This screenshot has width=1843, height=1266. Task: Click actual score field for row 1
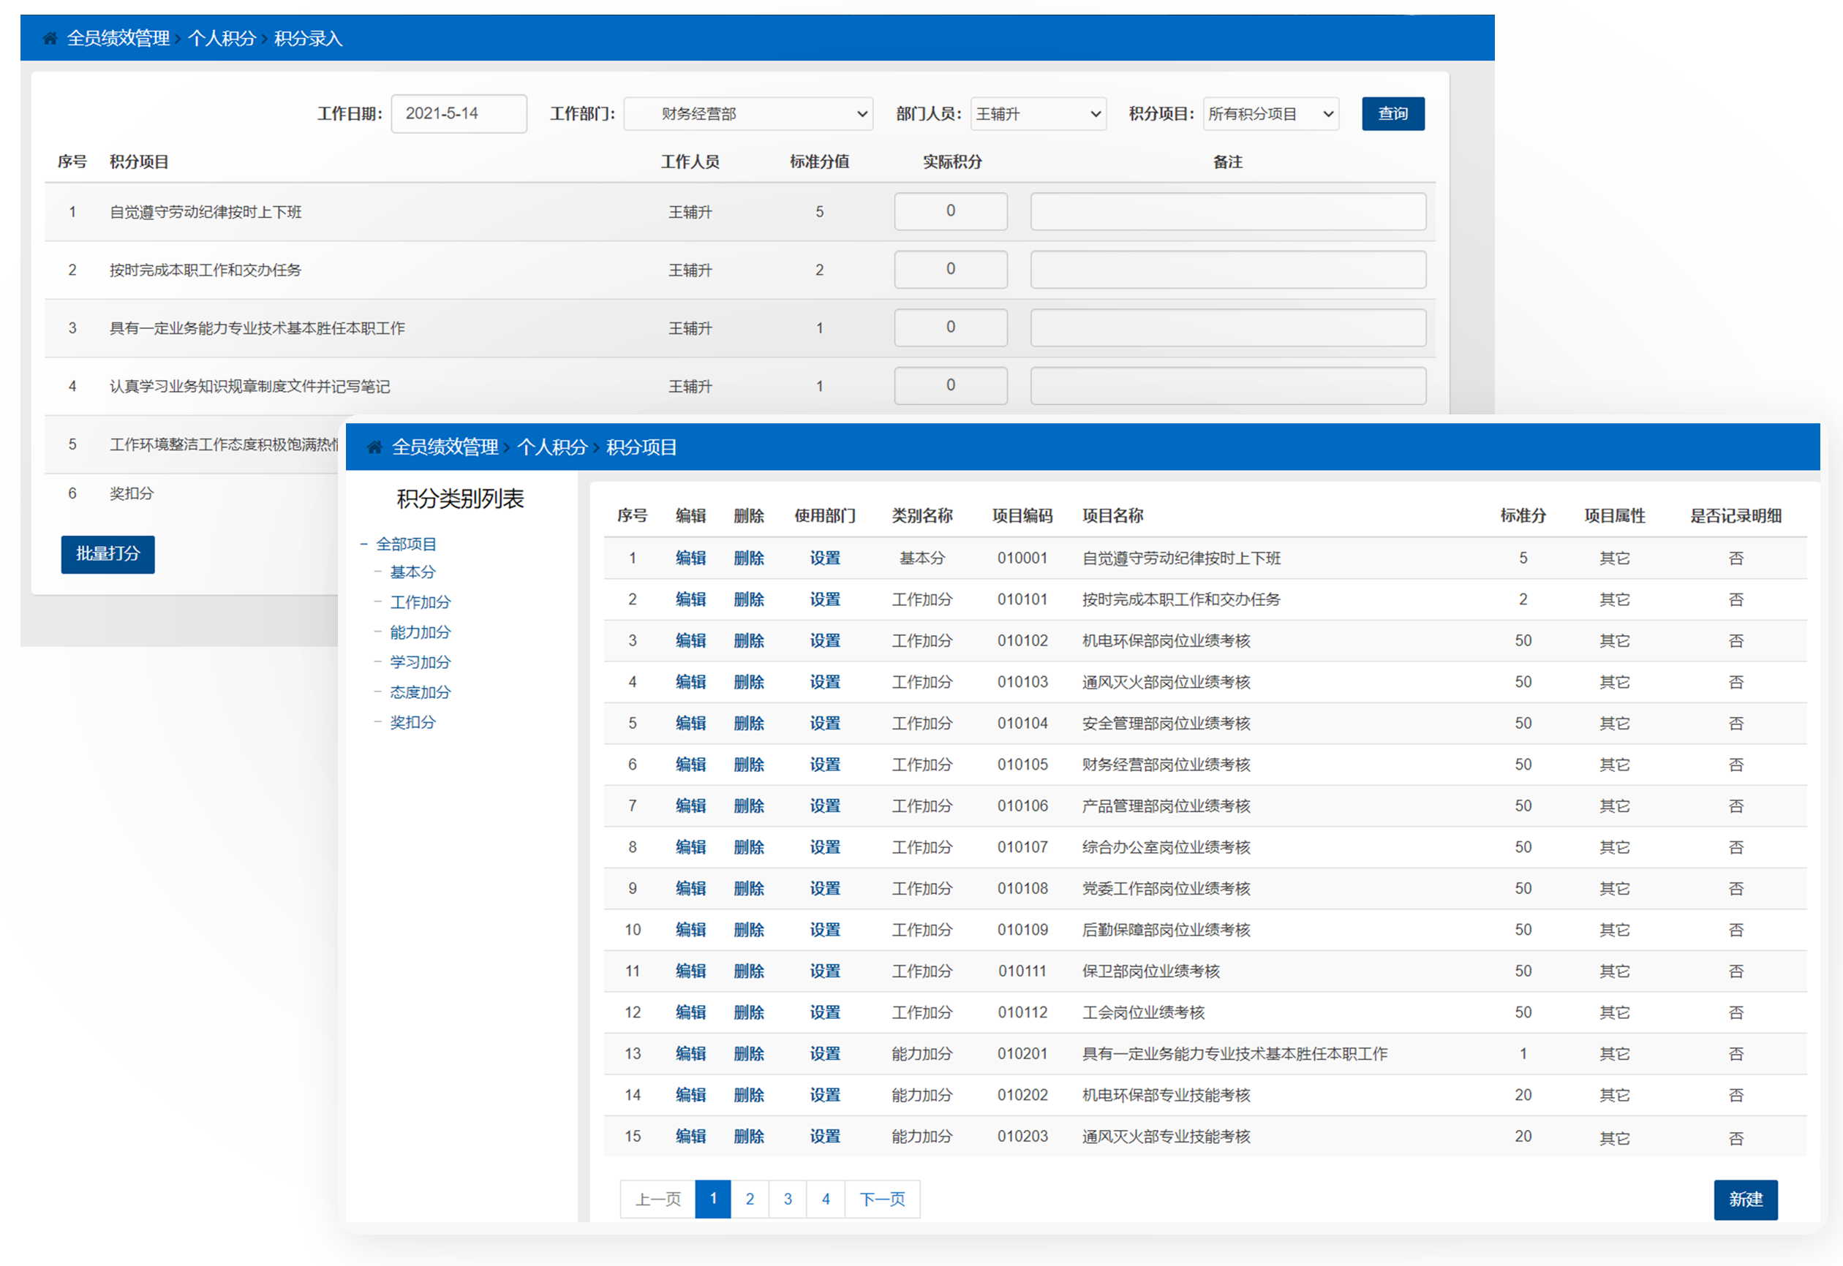950,211
